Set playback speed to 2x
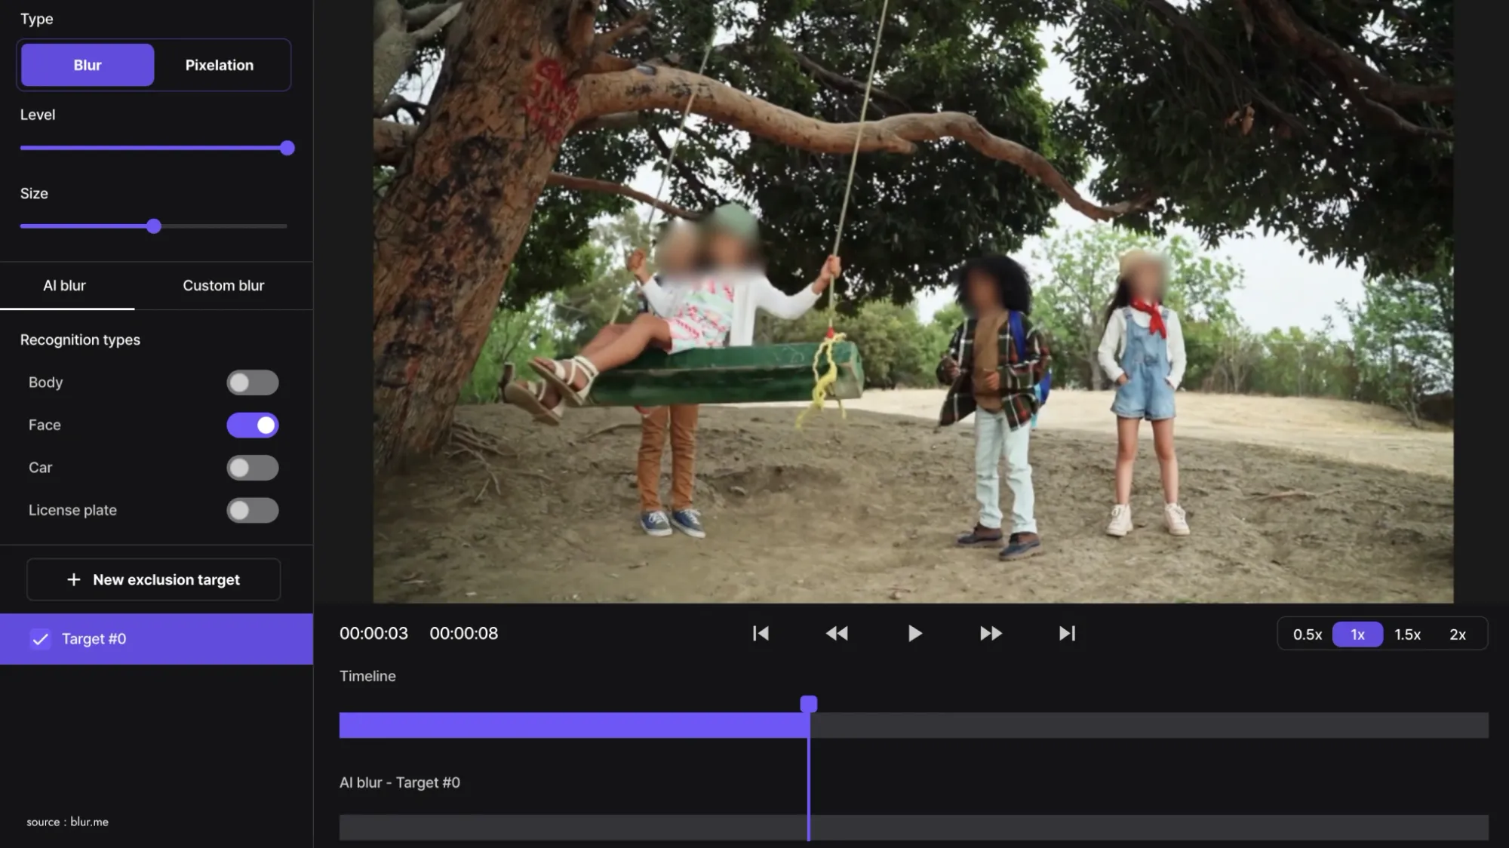Image resolution: width=1509 pixels, height=848 pixels. pos(1458,634)
